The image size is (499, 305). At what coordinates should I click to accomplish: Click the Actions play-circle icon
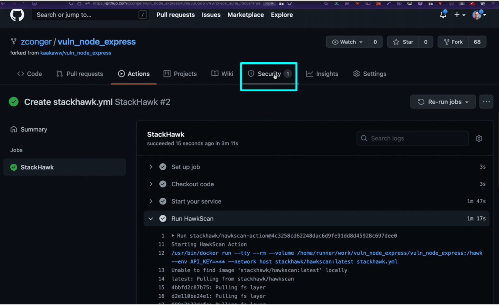121,74
